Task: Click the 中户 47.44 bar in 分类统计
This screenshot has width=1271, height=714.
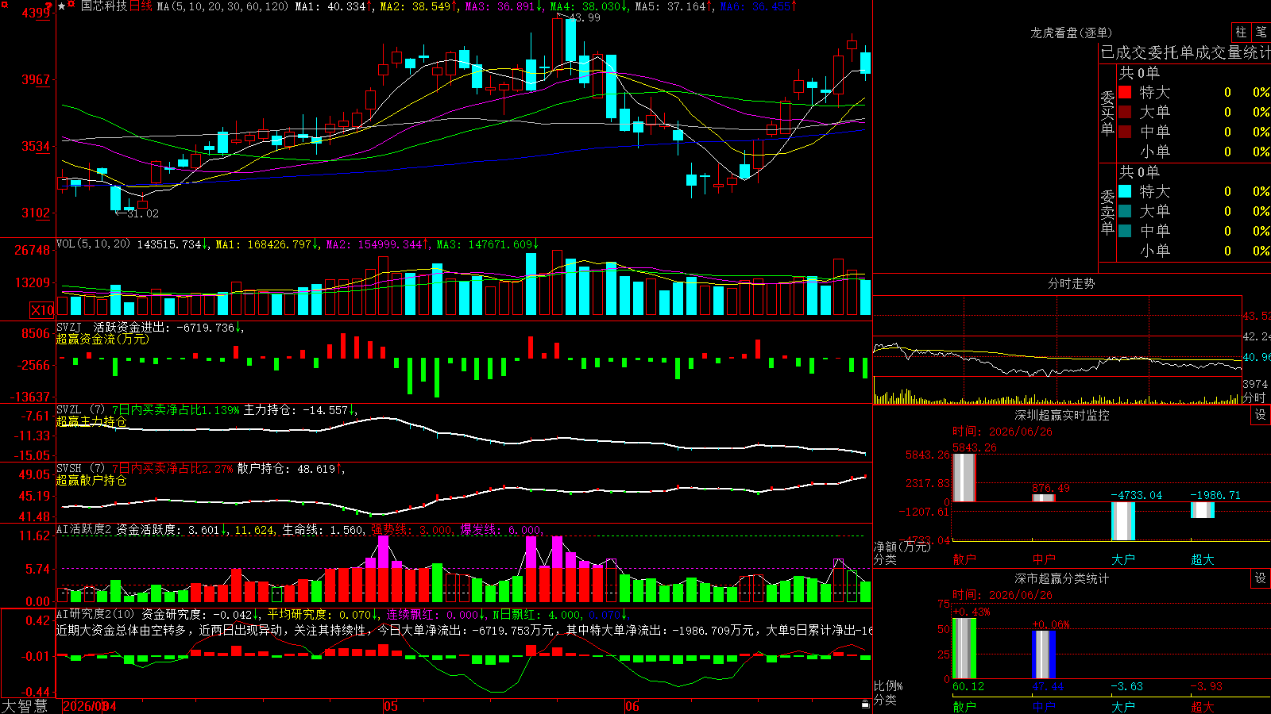Action: coord(1044,654)
